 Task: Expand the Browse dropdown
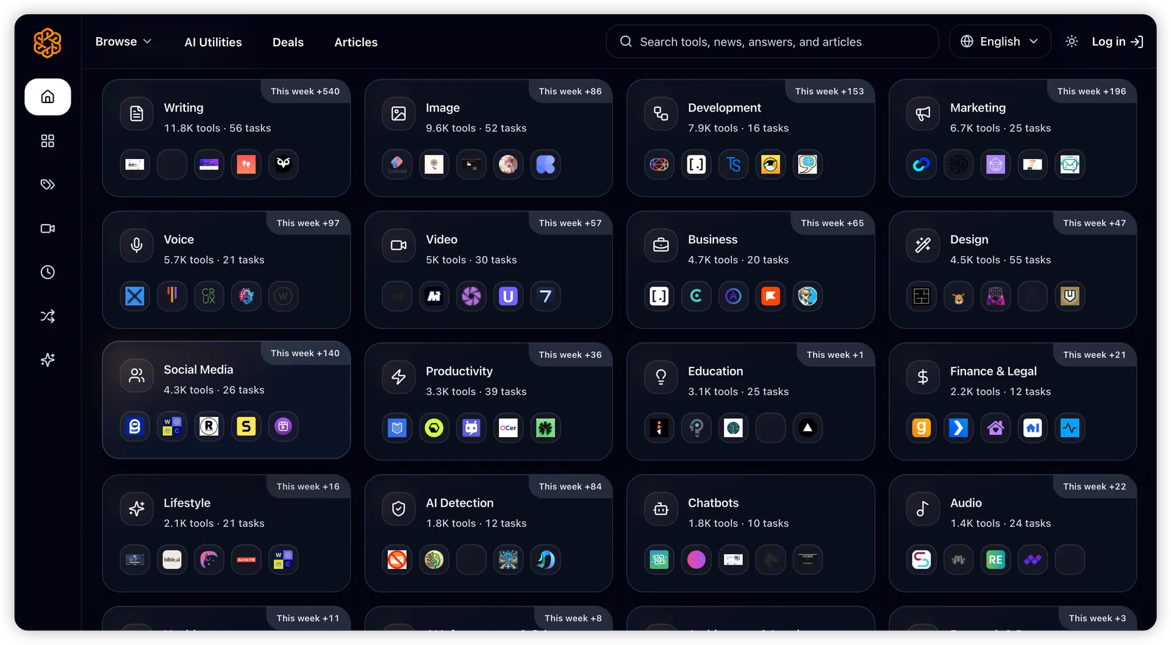click(x=123, y=41)
